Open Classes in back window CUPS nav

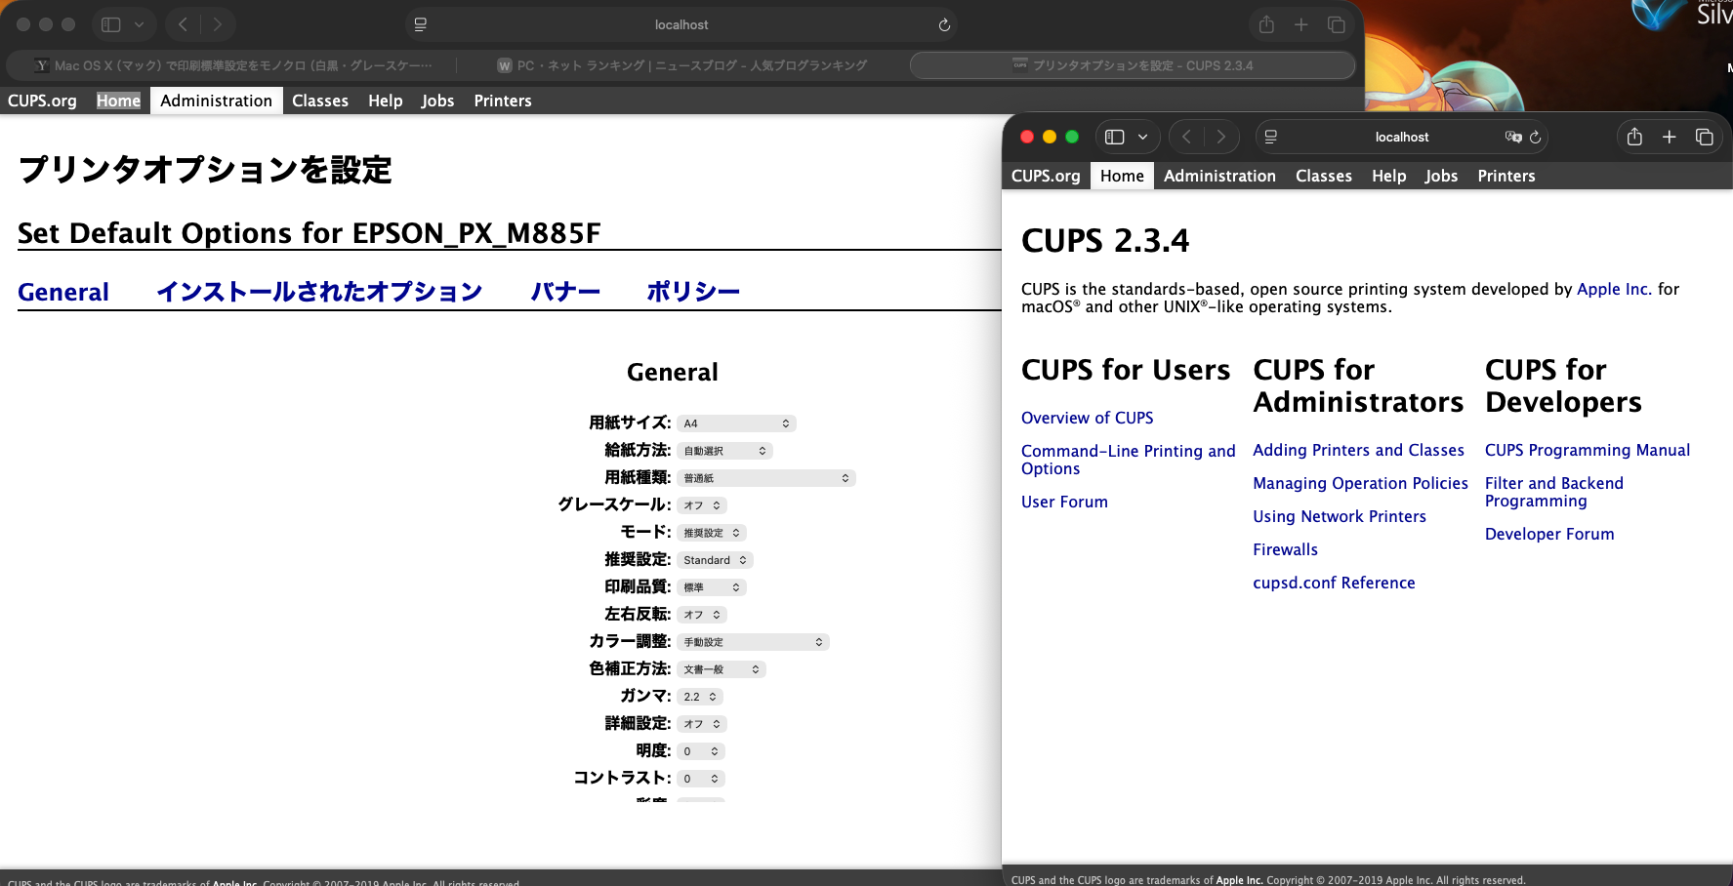point(320,101)
